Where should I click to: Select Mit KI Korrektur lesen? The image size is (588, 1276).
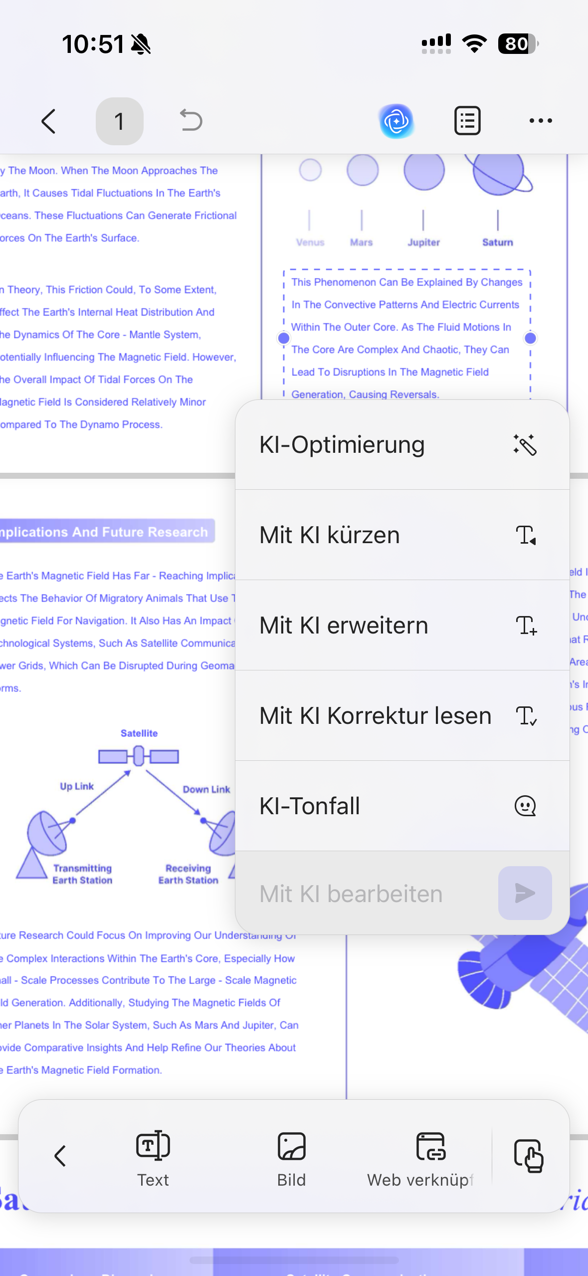click(x=402, y=716)
